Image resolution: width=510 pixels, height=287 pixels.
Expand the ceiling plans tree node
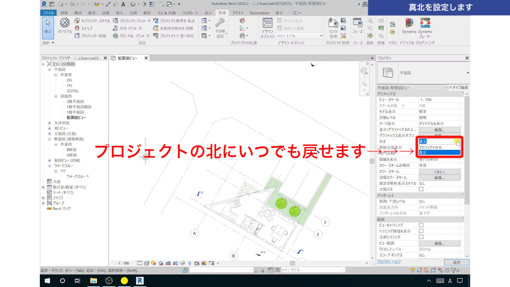(x=49, y=123)
